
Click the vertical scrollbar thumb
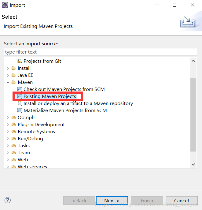tap(193, 115)
